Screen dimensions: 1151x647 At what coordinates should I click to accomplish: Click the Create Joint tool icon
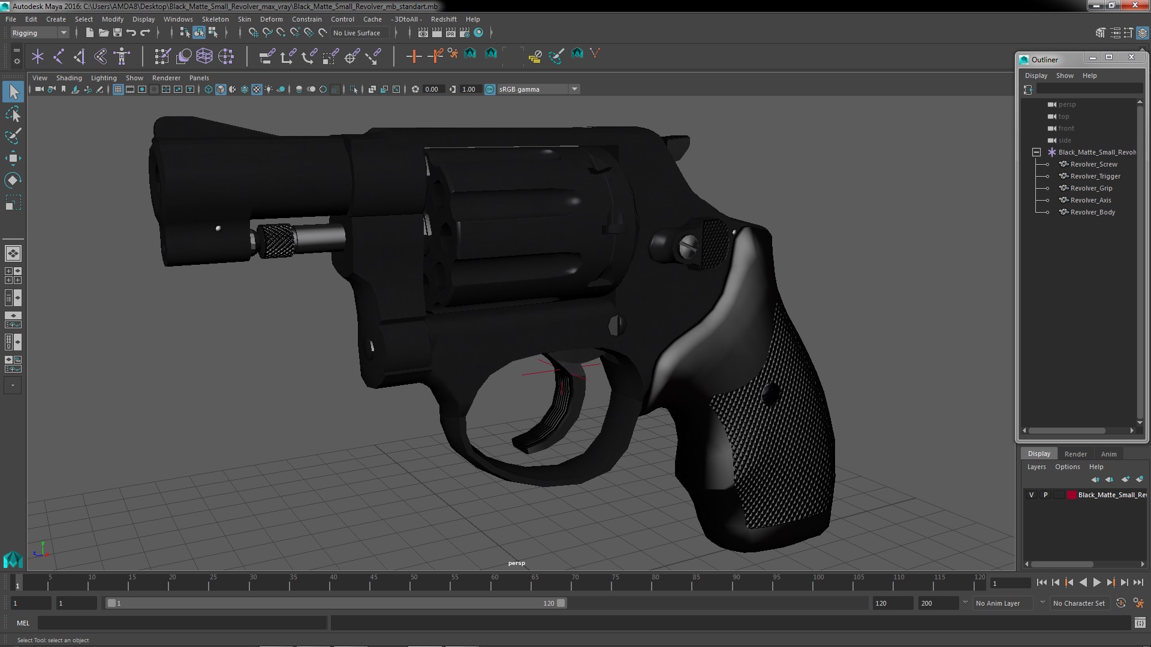pyautogui.click(x=59, y=56)
